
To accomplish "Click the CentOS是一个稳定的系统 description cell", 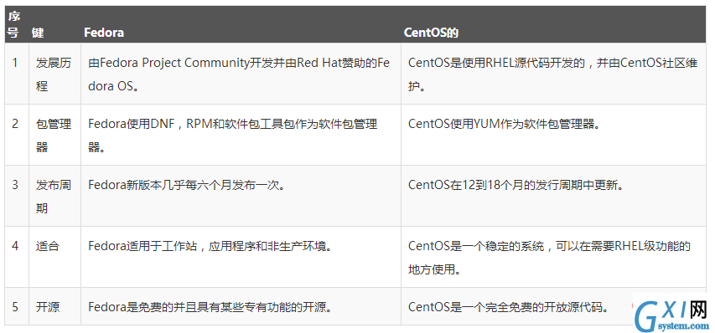I will (x=553, y=257).
